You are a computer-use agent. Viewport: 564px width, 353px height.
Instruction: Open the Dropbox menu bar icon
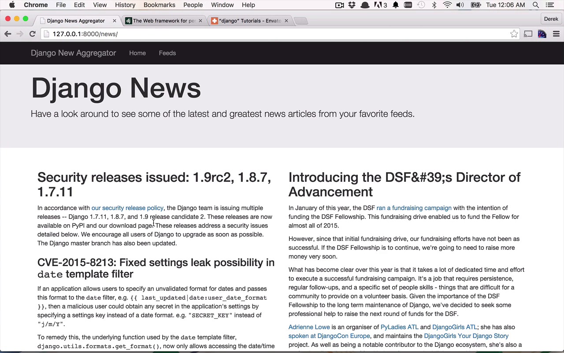[352, 5]
